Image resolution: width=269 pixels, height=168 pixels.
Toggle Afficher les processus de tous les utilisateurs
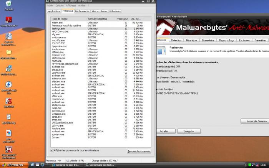pos(52,150)
